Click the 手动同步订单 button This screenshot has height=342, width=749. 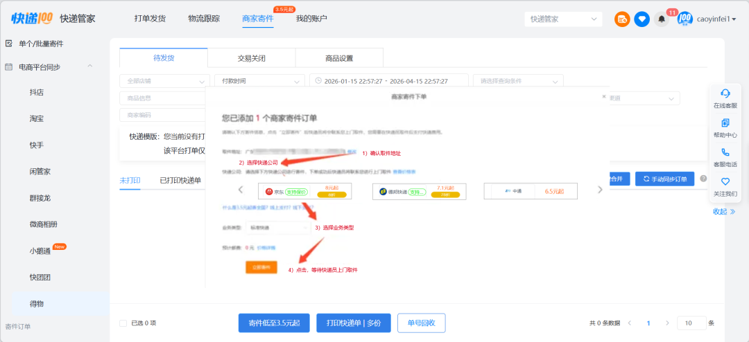(665, 179)
